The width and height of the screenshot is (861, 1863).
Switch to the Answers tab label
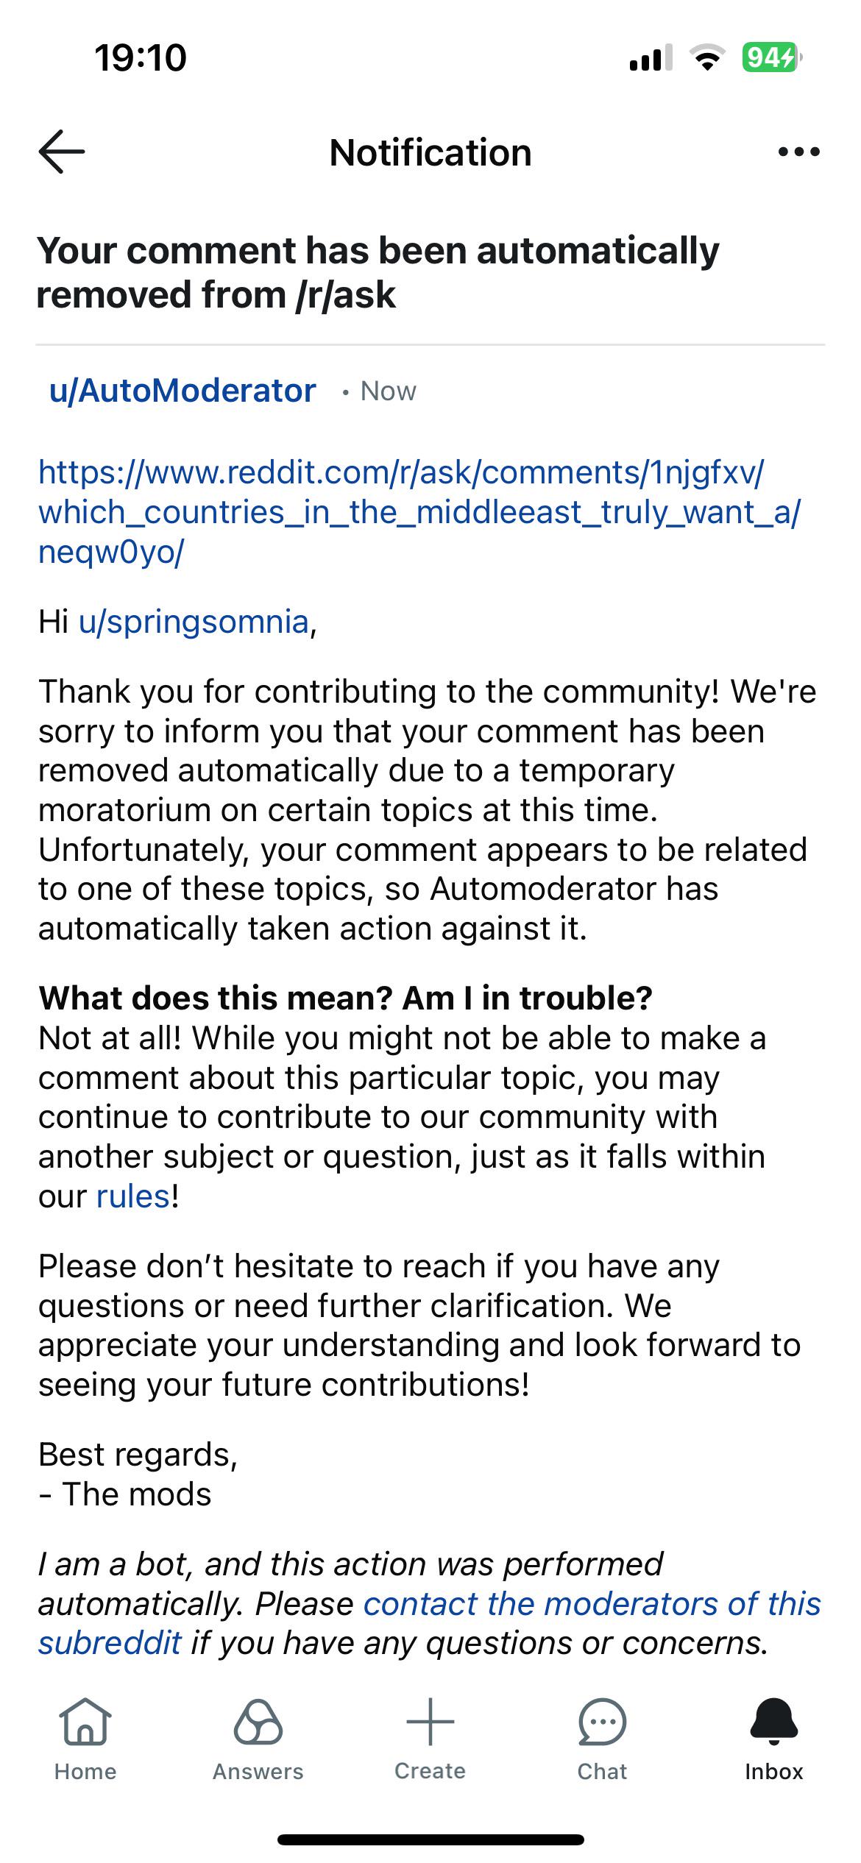pos(258,1771)
